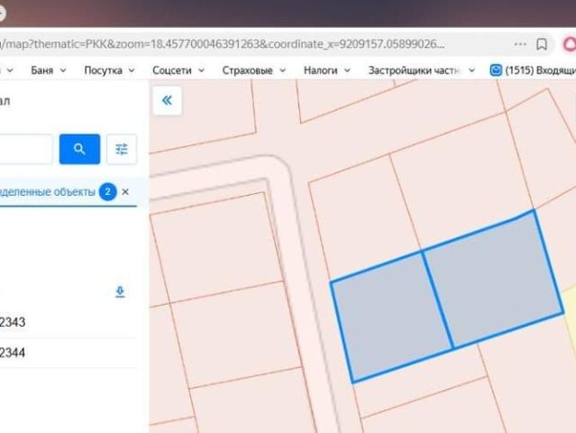
Task: Expand the Налоги bookmark folder
Action: pyautogui.click(x=327, y=70)
